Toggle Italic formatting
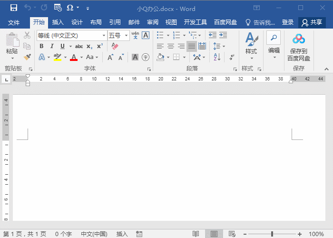 coord(52,46)
